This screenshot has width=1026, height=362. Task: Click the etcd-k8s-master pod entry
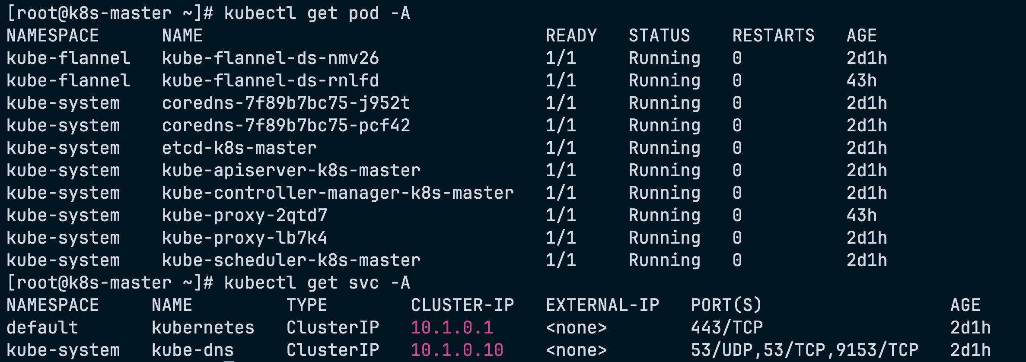(239, 148)
